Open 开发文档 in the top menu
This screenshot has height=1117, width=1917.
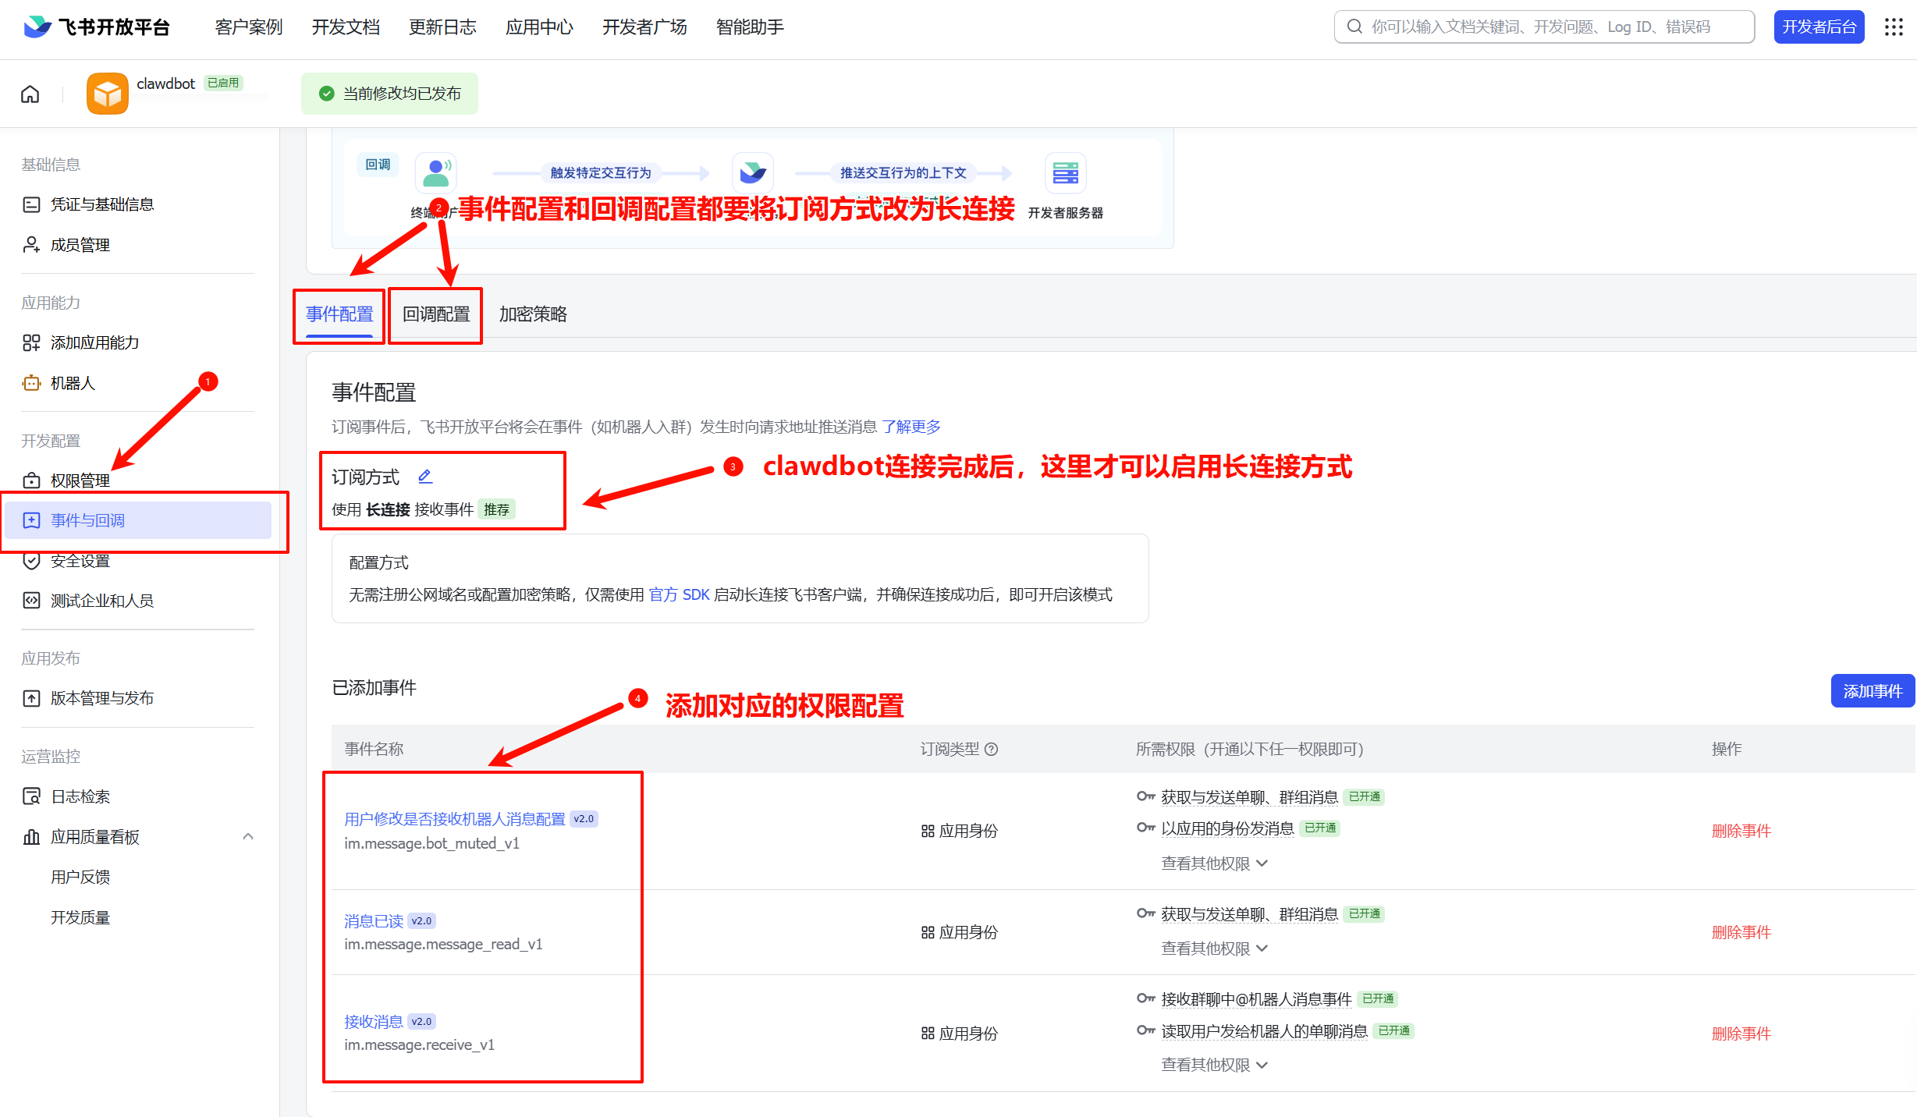(x=346, y=27)
